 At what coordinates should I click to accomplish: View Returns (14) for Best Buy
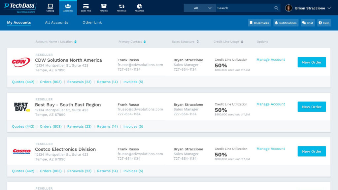coord(107,126)
